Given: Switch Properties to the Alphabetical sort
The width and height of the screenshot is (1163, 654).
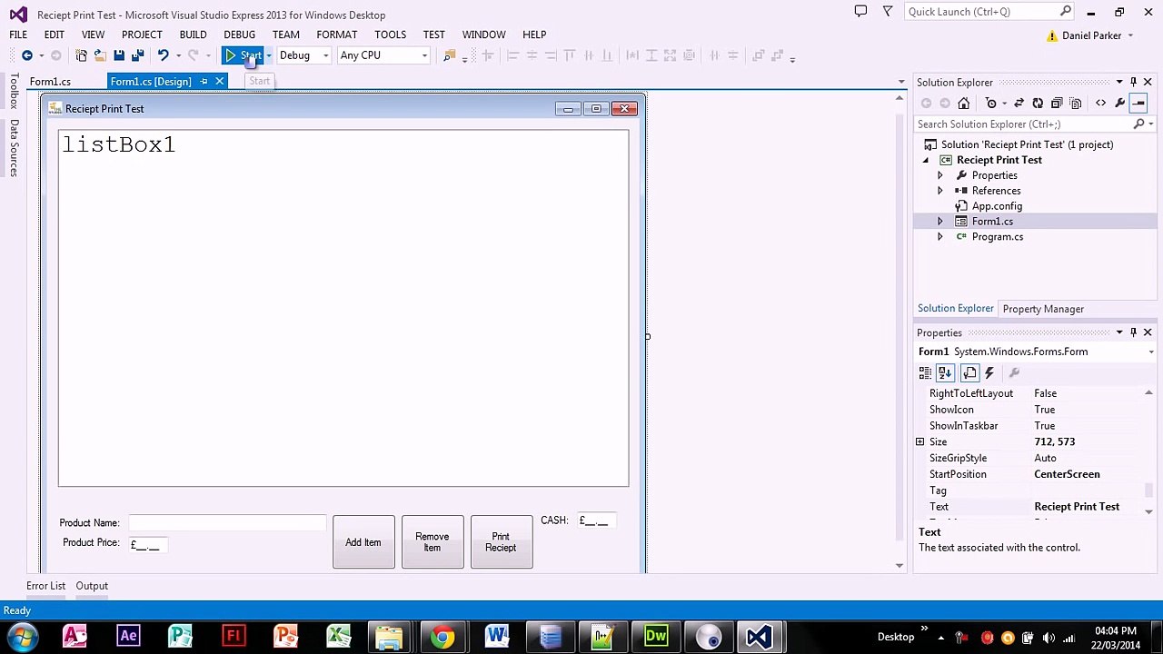Looking at the screenshot, I should (x=945, y=372).
